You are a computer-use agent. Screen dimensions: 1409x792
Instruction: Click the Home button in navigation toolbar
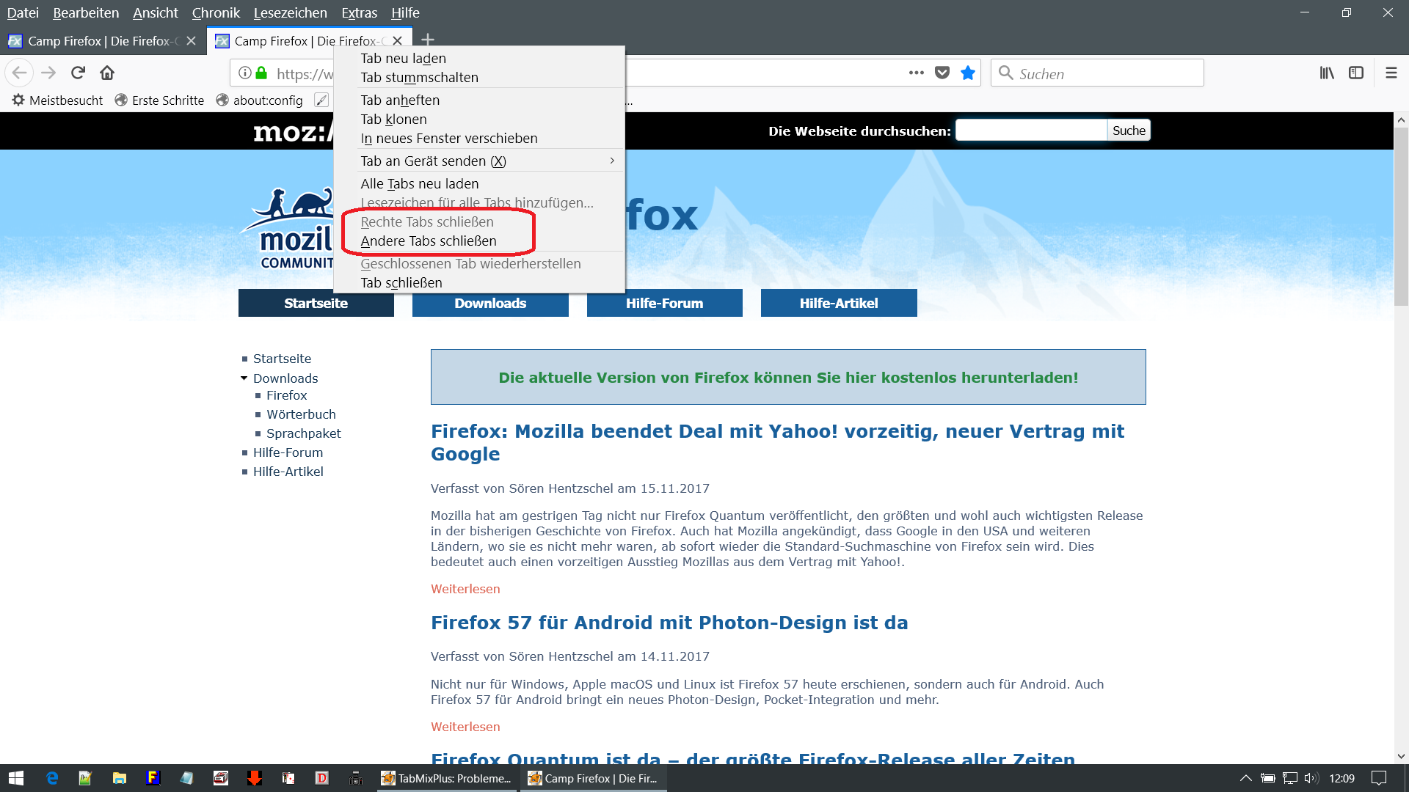click(x=107, y=73)
